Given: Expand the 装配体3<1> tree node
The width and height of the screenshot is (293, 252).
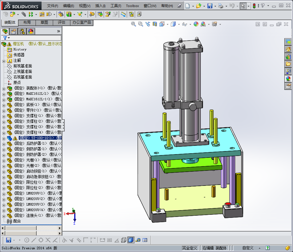Looking at the screenshot, I should (x=4, y=89).
